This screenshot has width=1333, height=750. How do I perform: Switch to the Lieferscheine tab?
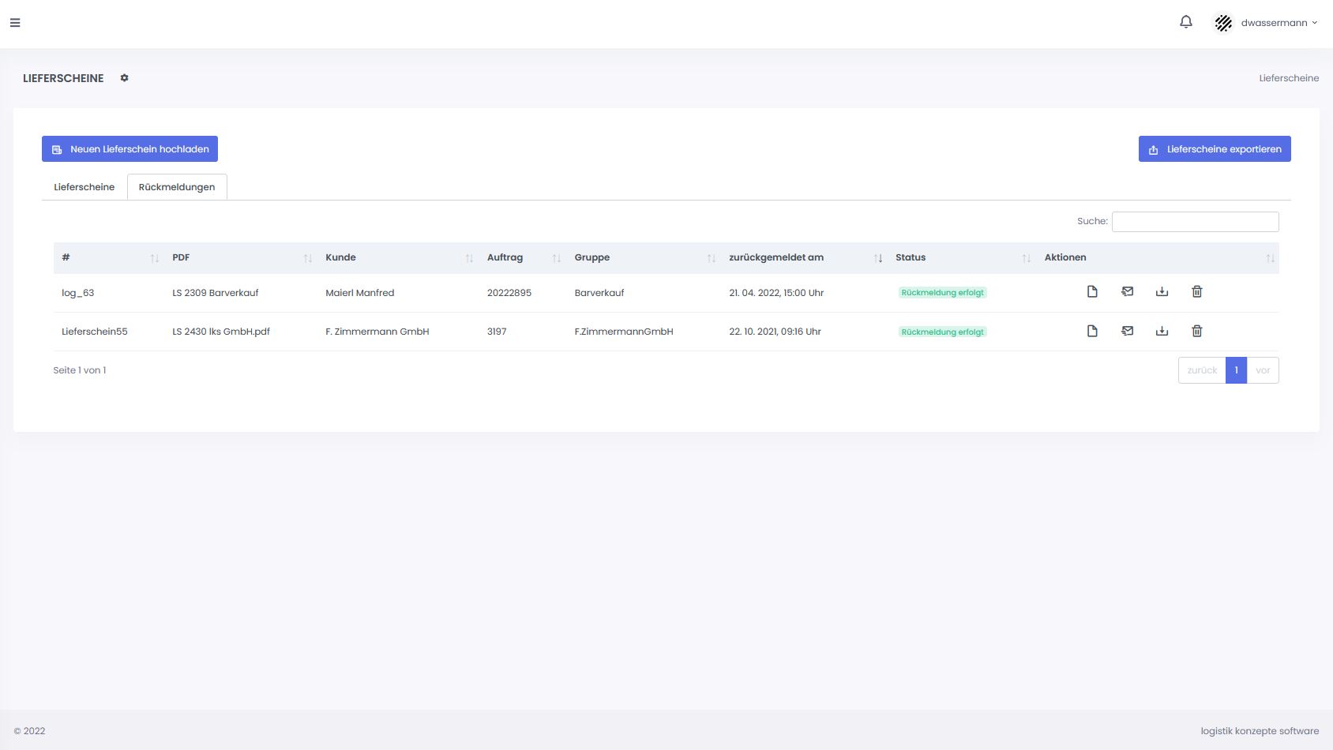point(84,187)
